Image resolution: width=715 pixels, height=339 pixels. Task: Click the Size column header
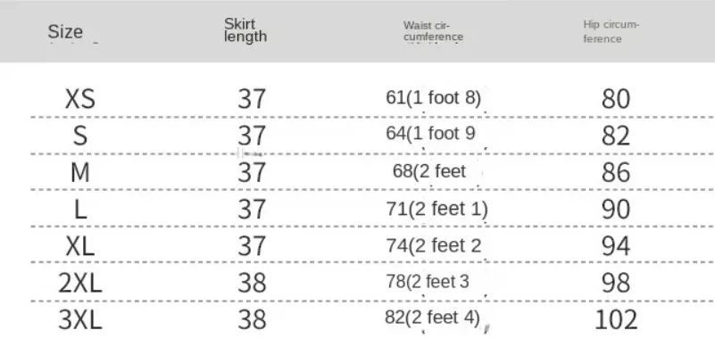click(x=65, y=32)
